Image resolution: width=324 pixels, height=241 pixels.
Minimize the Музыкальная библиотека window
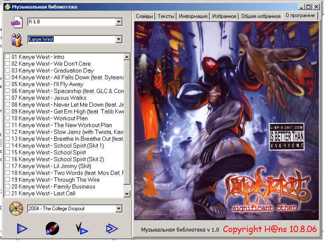tap(301, 7)
